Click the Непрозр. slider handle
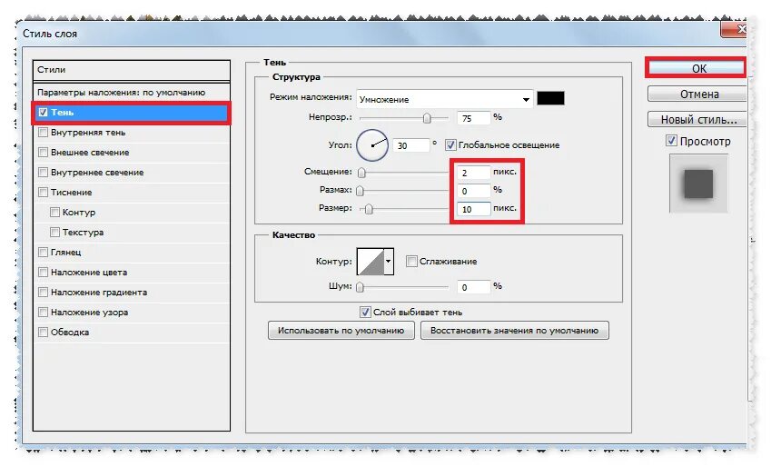 427,118
